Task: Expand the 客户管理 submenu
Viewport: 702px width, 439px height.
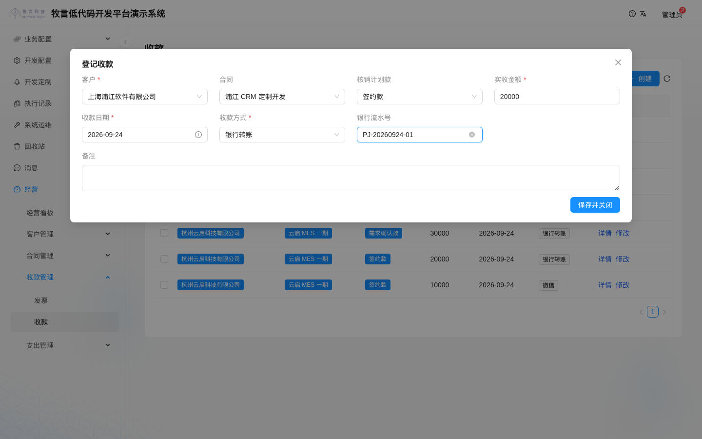Action: tap(65, 234)
